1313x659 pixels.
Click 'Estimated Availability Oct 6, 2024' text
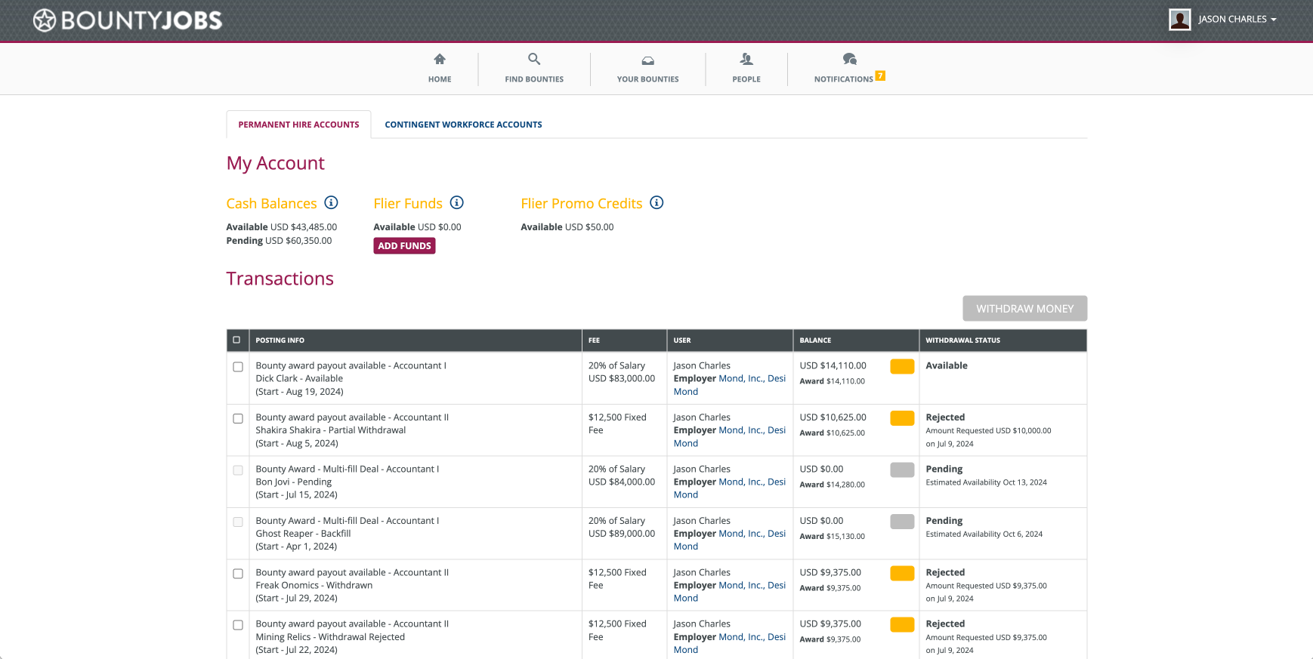pyautogui.click(x=984, y=534)
